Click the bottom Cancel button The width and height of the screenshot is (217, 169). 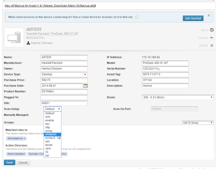(x=23, y=162)
